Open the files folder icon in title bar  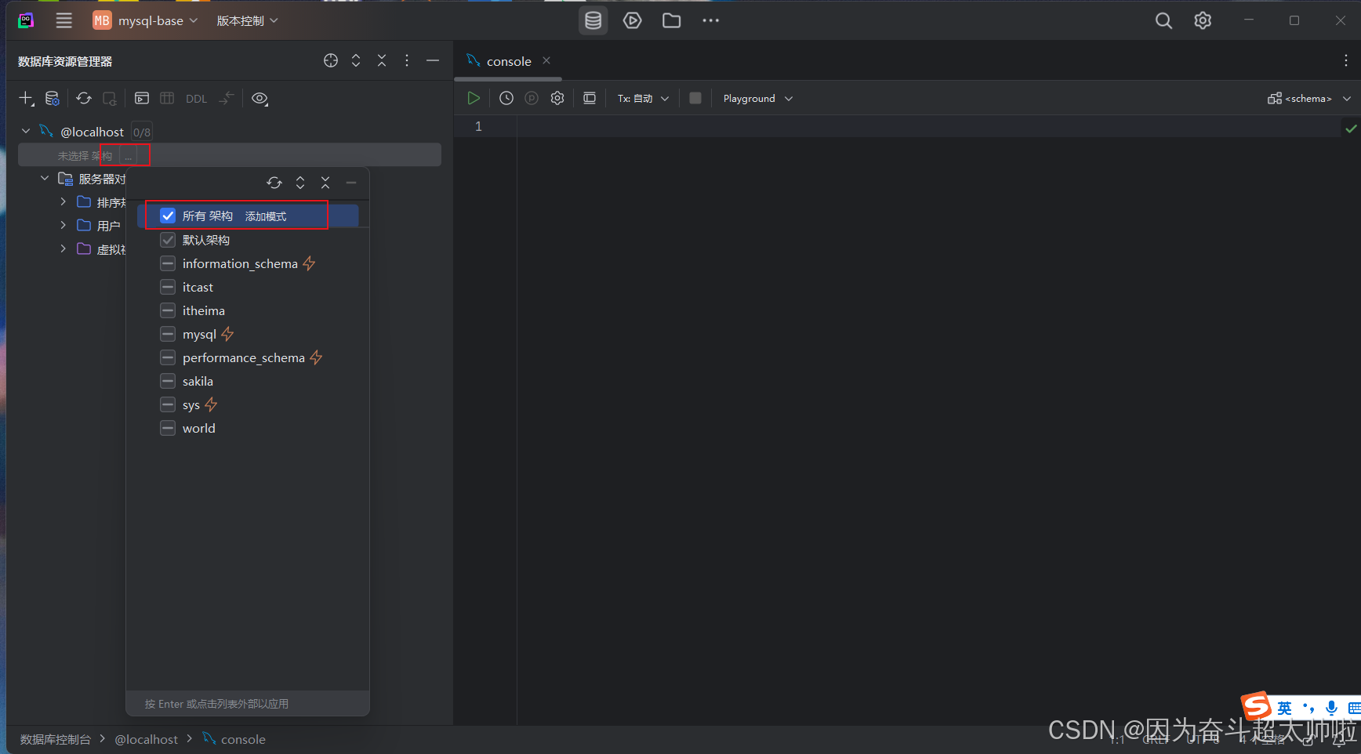pos(672,21)
